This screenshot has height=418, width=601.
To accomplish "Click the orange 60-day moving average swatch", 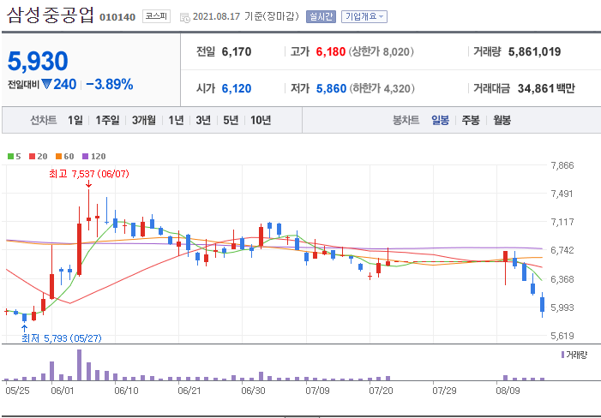I will (58, 156).
